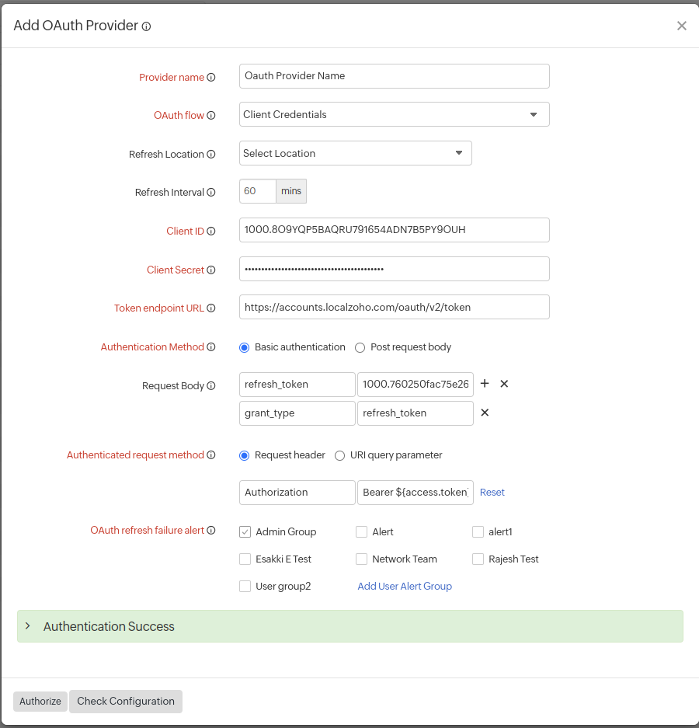This screenshot has height=728, width=699.
Task: Click the Oauth Provider Name input field
Action: tap(394, 76)
